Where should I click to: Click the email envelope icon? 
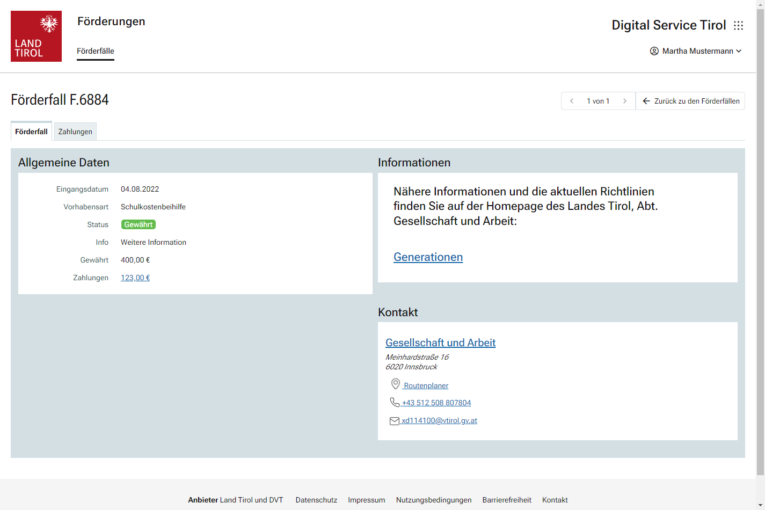point(395,421)
